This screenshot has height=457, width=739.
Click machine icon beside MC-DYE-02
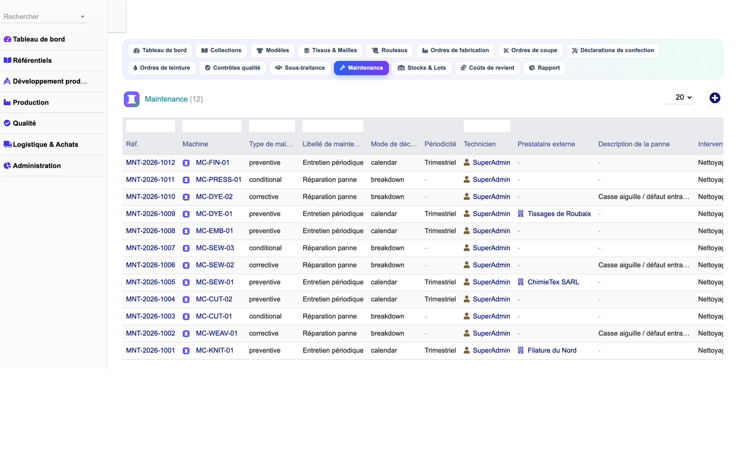click(x=186, y=197)
